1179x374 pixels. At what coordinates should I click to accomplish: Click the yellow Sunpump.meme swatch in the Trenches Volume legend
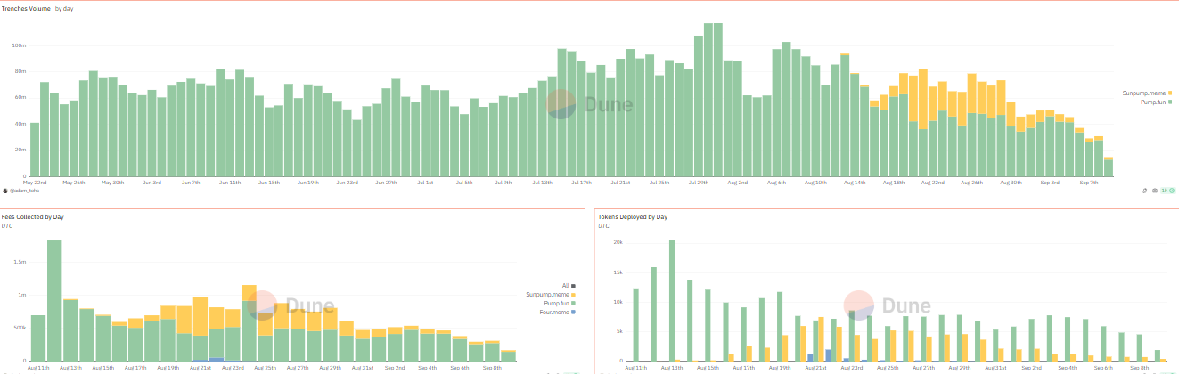point(1170,93)
